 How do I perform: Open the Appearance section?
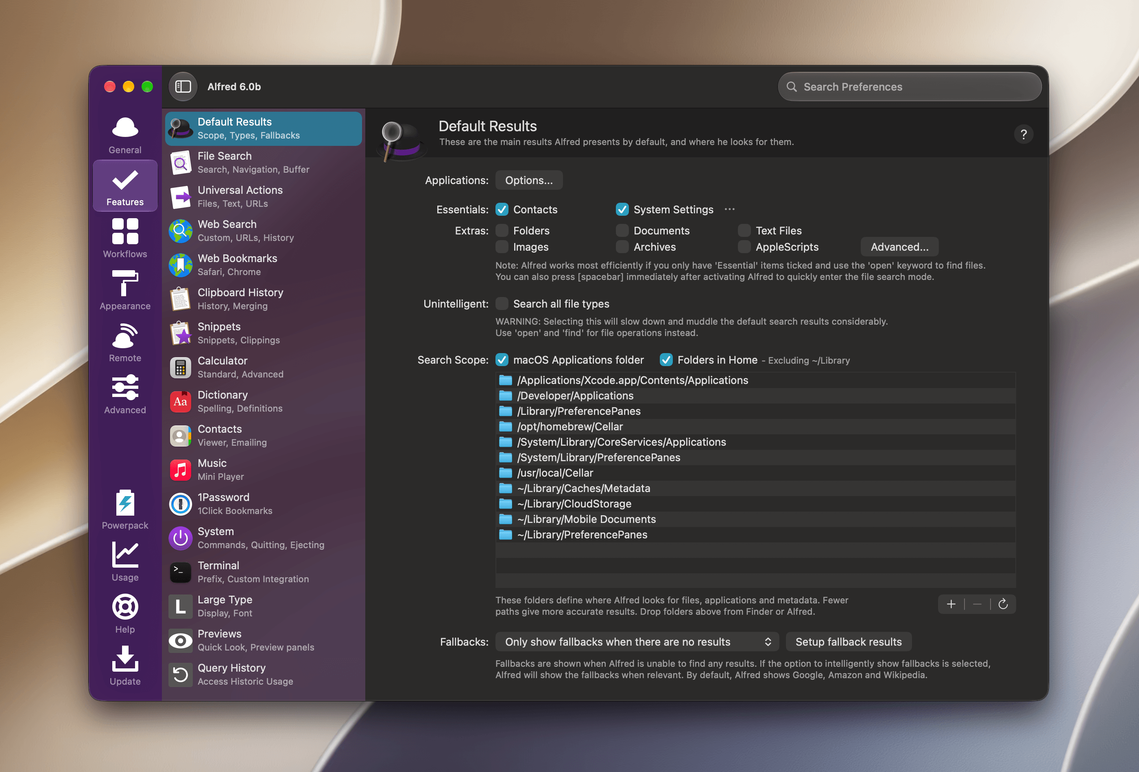point(125,290)
